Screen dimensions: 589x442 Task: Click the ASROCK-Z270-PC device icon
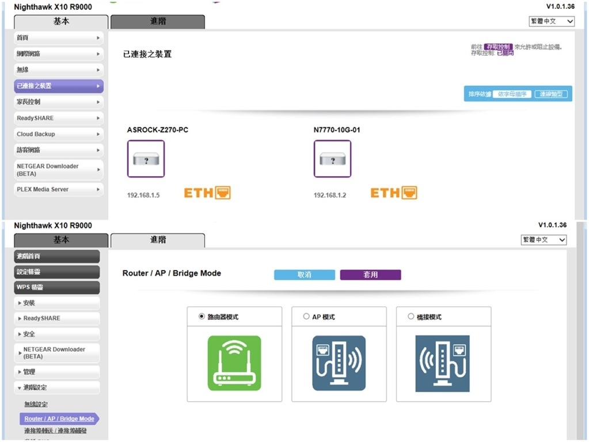coord(146,158)
